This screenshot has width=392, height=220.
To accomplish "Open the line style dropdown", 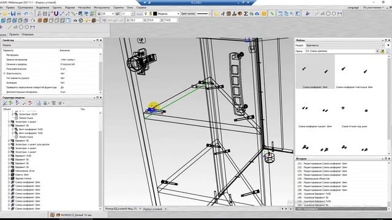I will tap(209, 13).
